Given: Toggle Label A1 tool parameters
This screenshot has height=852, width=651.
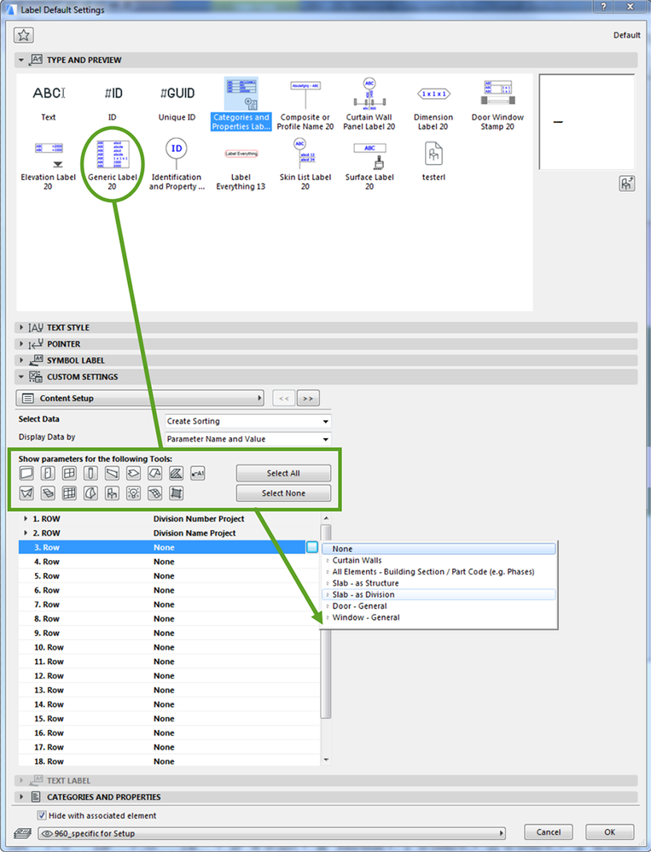Looking at the screenshot, I should point(198,473).
